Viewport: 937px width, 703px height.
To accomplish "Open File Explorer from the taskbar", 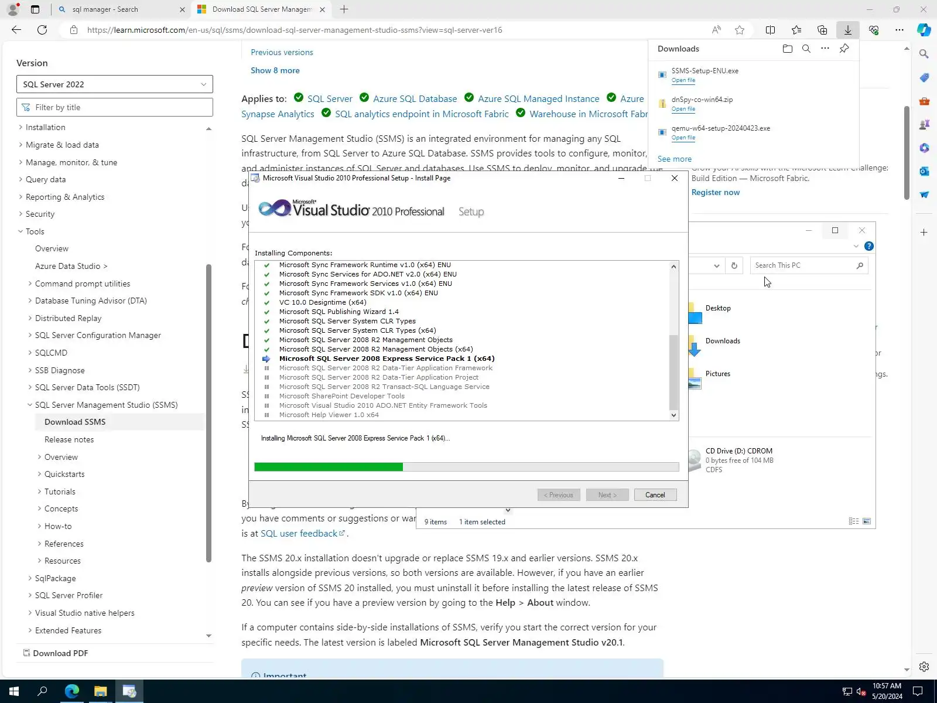I will pos(101,691).
